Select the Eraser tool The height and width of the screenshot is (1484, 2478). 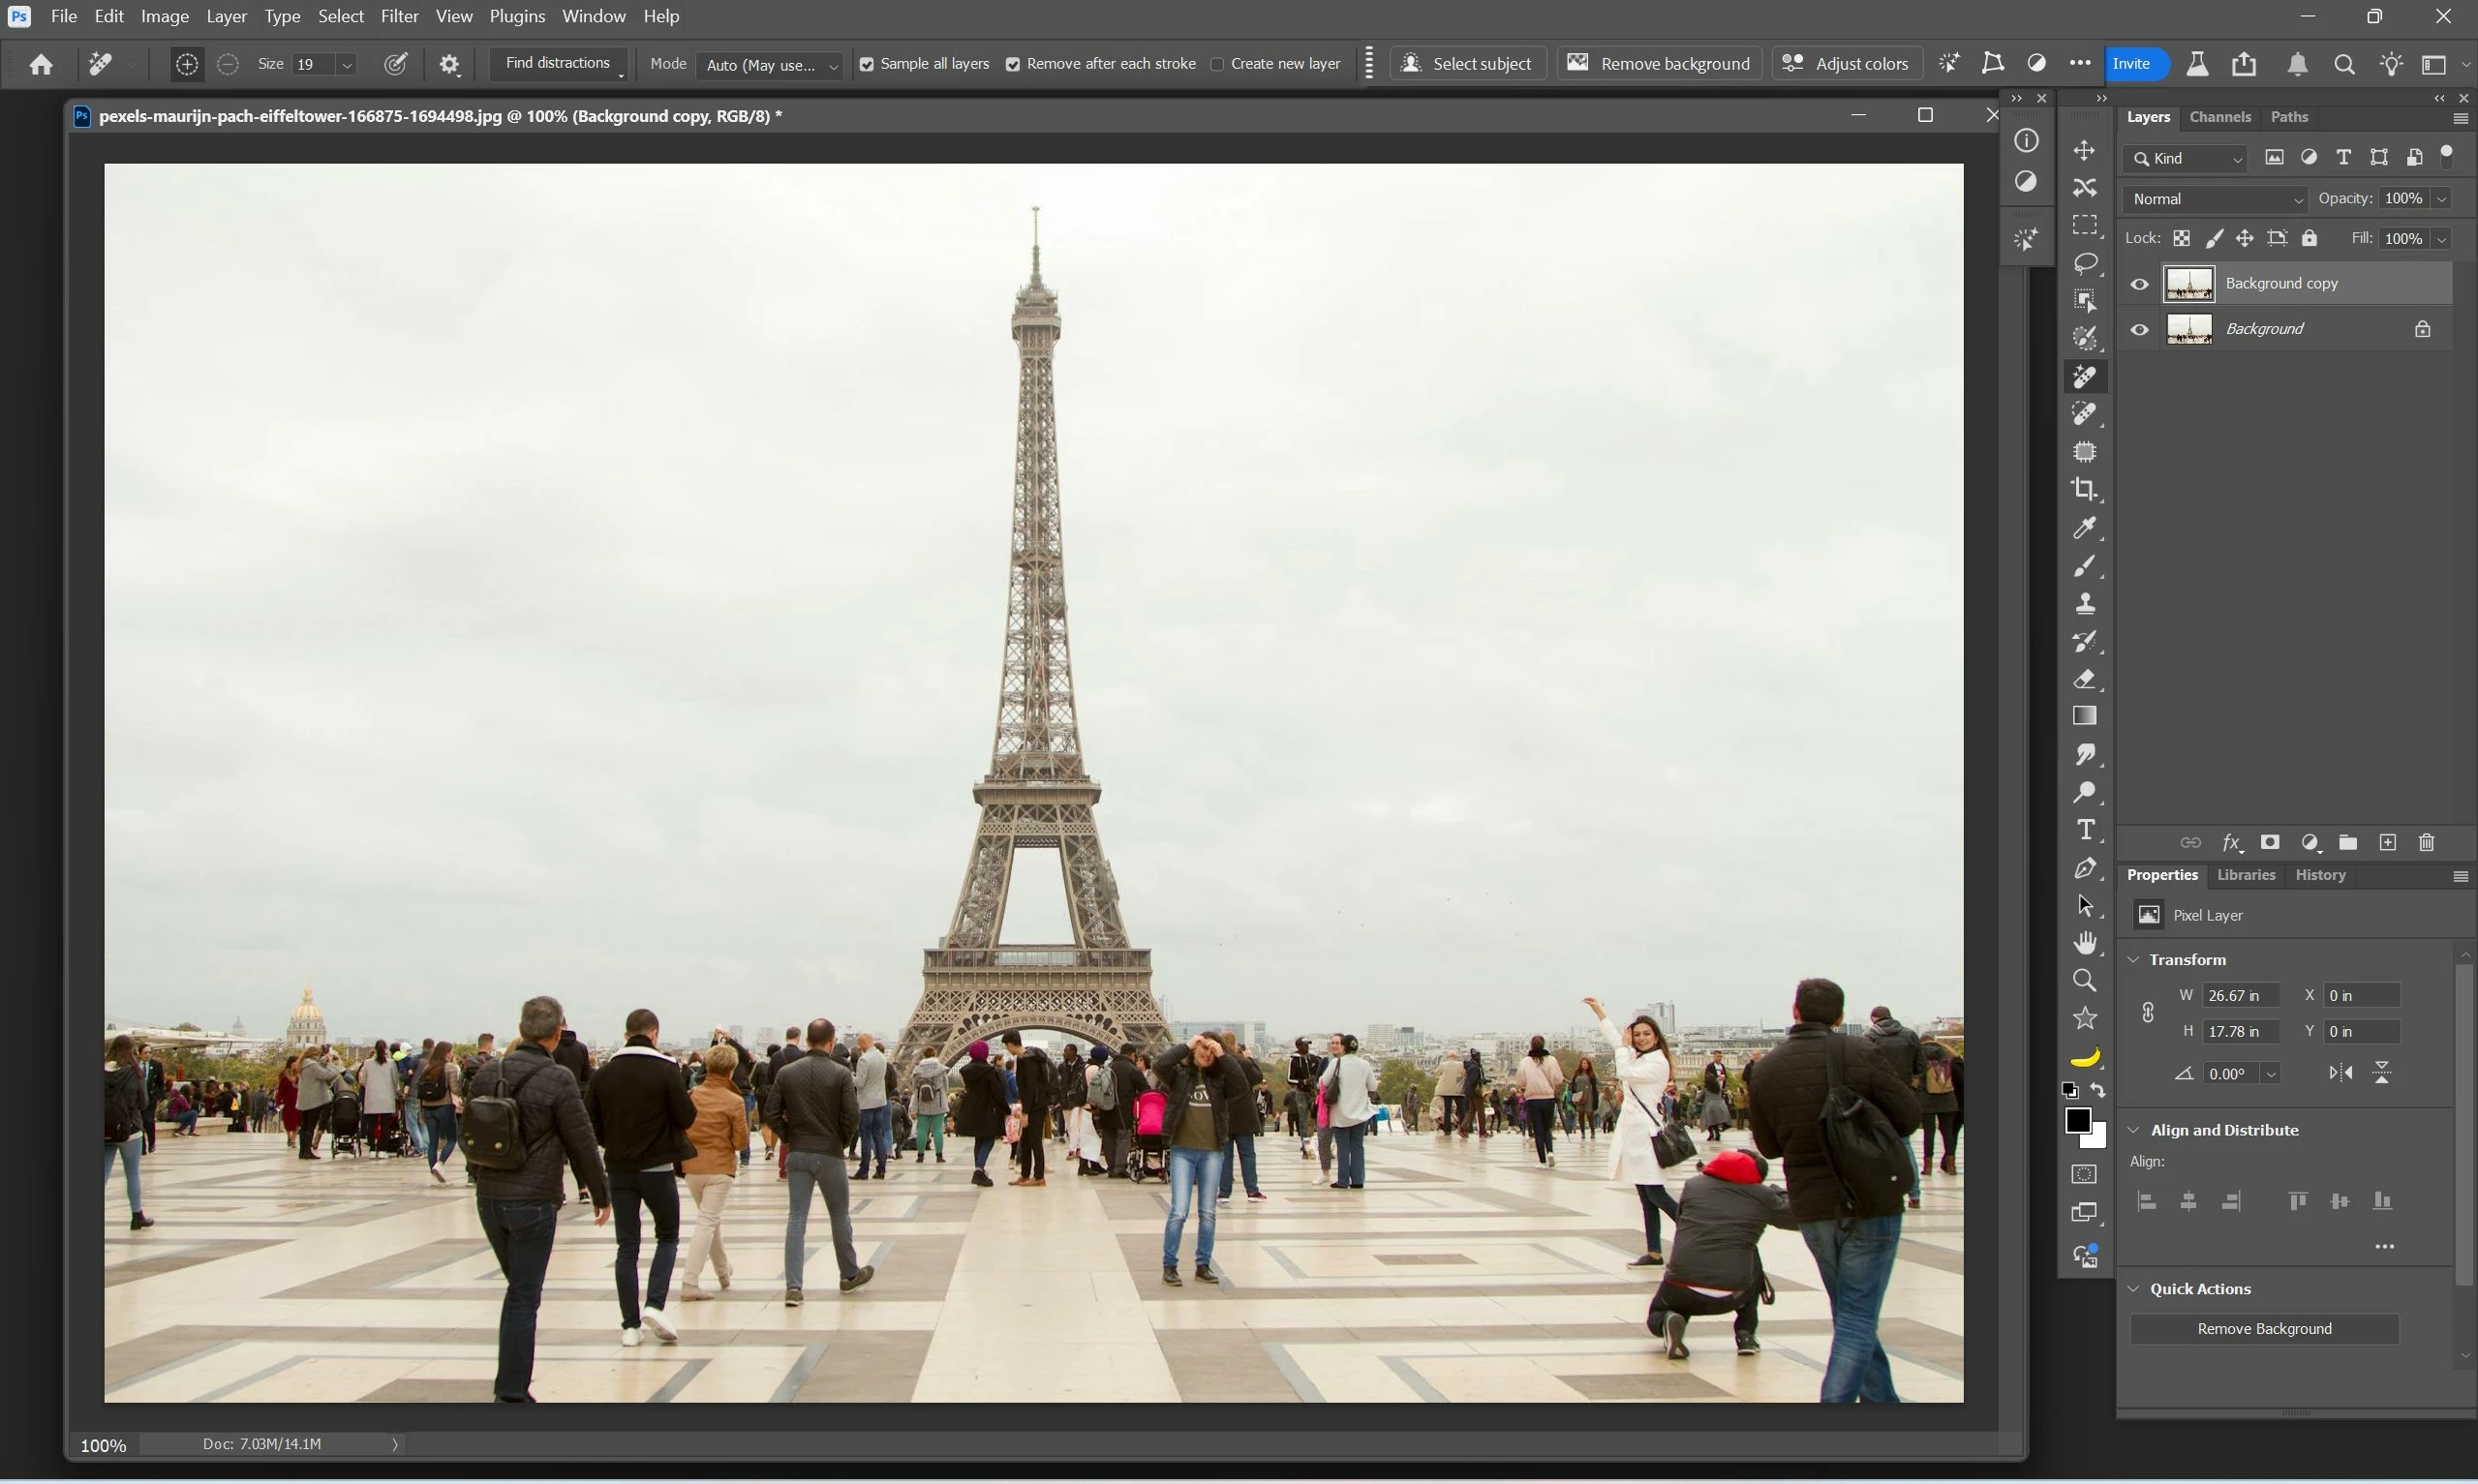pyautogui.click(x=2084, y=680)
